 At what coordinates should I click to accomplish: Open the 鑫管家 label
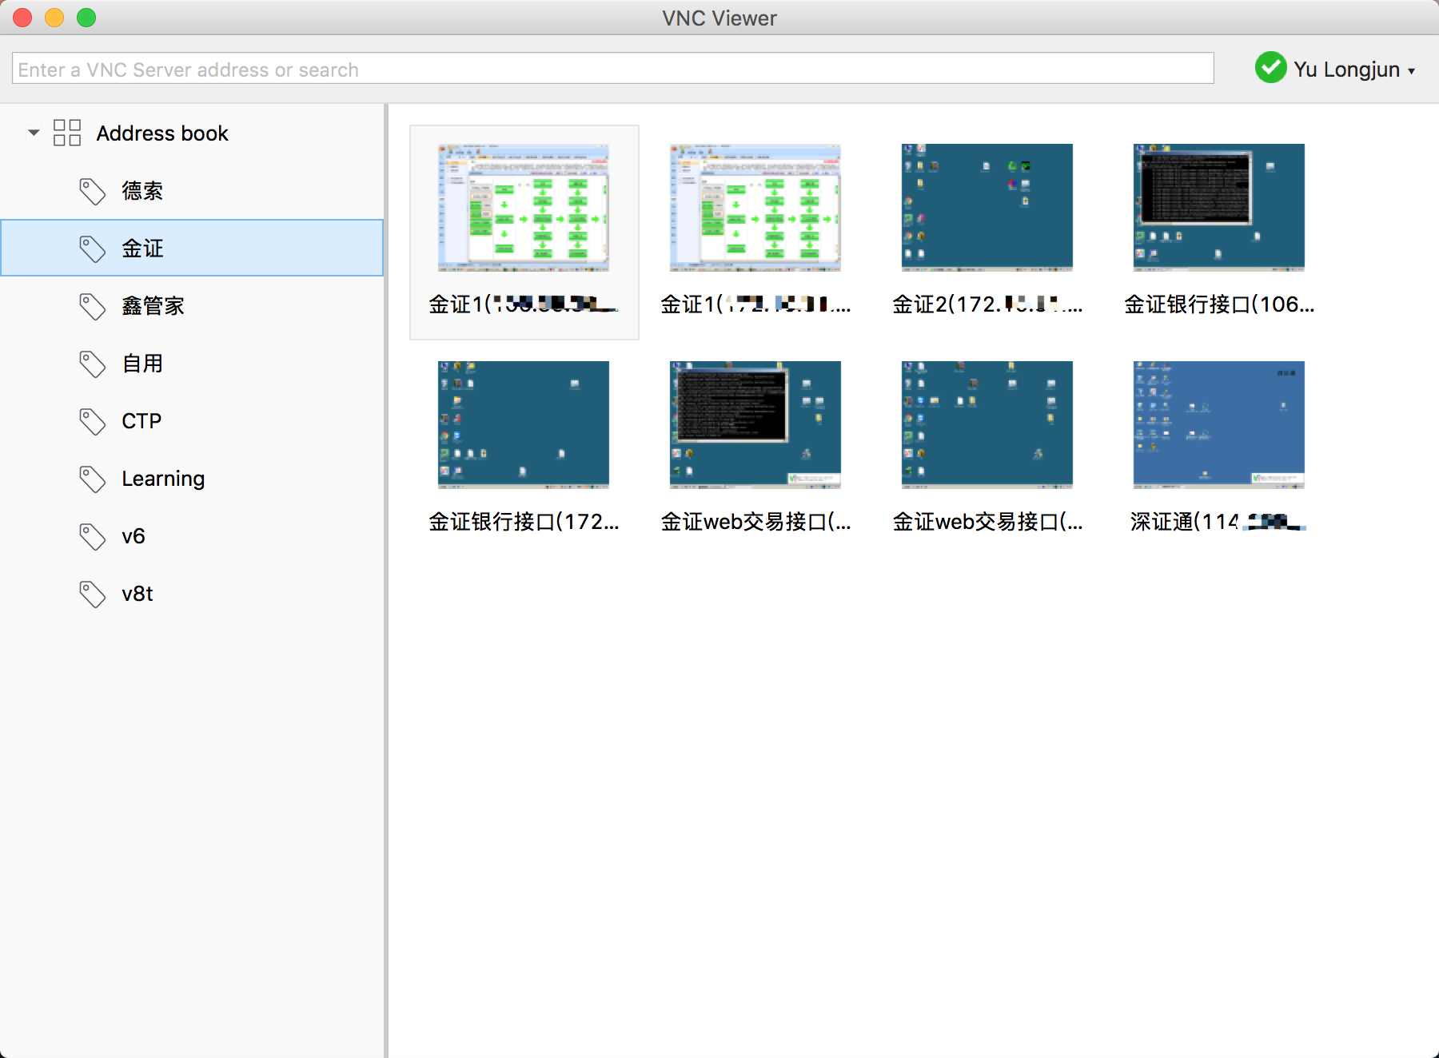[x=153, y=306]
